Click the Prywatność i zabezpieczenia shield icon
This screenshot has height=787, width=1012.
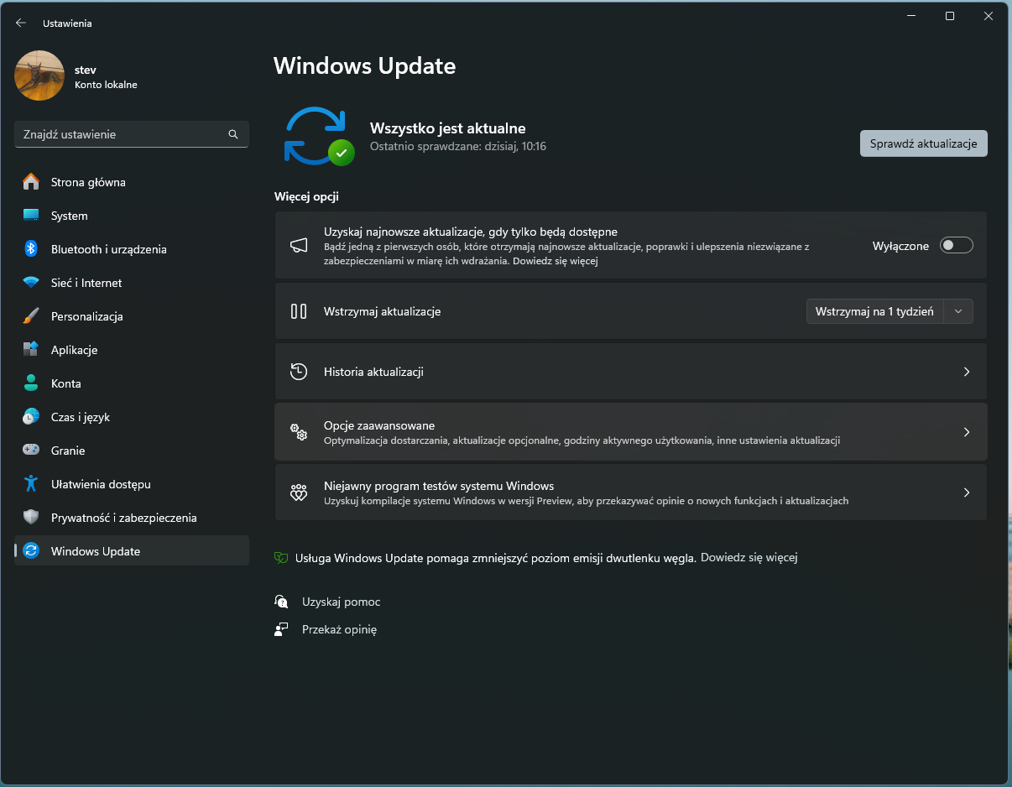pos(31,518)
